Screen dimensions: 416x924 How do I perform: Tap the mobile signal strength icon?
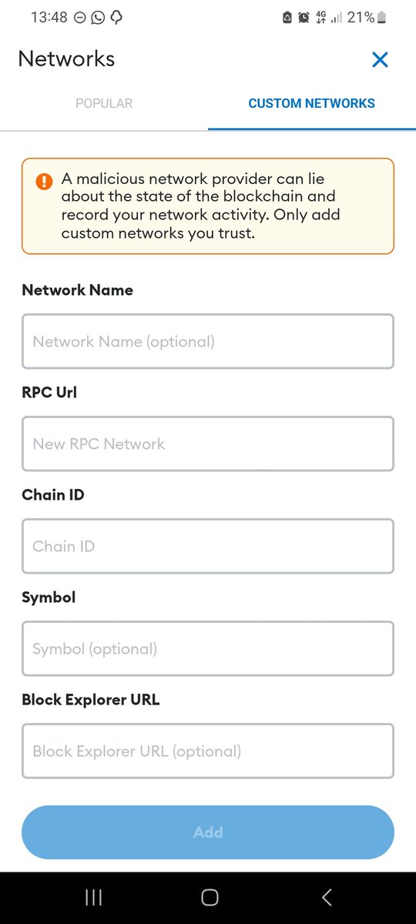tap(337, 17)
